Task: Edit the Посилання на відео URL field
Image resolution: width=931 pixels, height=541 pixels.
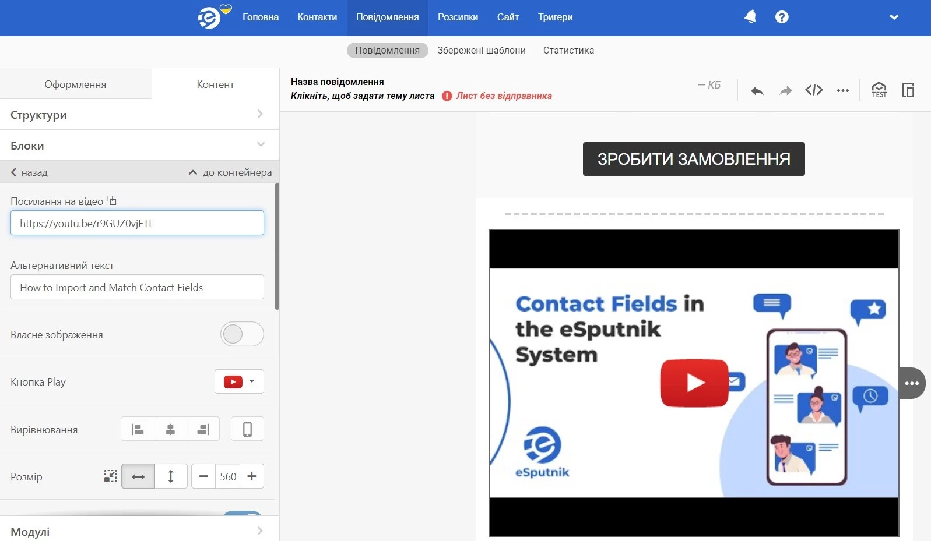Action: 137,223
